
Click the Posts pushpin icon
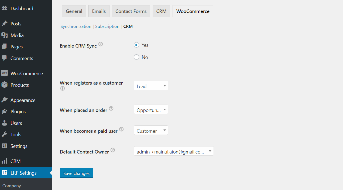coord(4,24)
